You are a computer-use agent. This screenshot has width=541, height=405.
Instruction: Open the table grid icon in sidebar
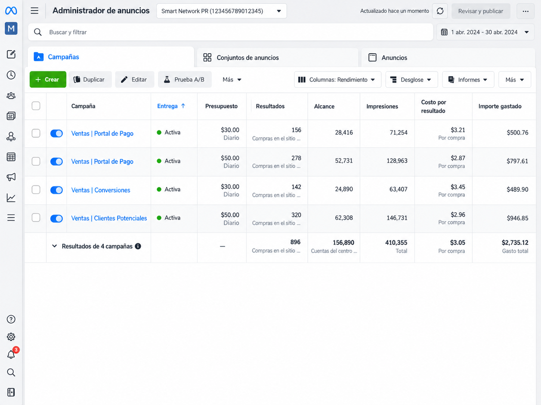pos(11,157)
